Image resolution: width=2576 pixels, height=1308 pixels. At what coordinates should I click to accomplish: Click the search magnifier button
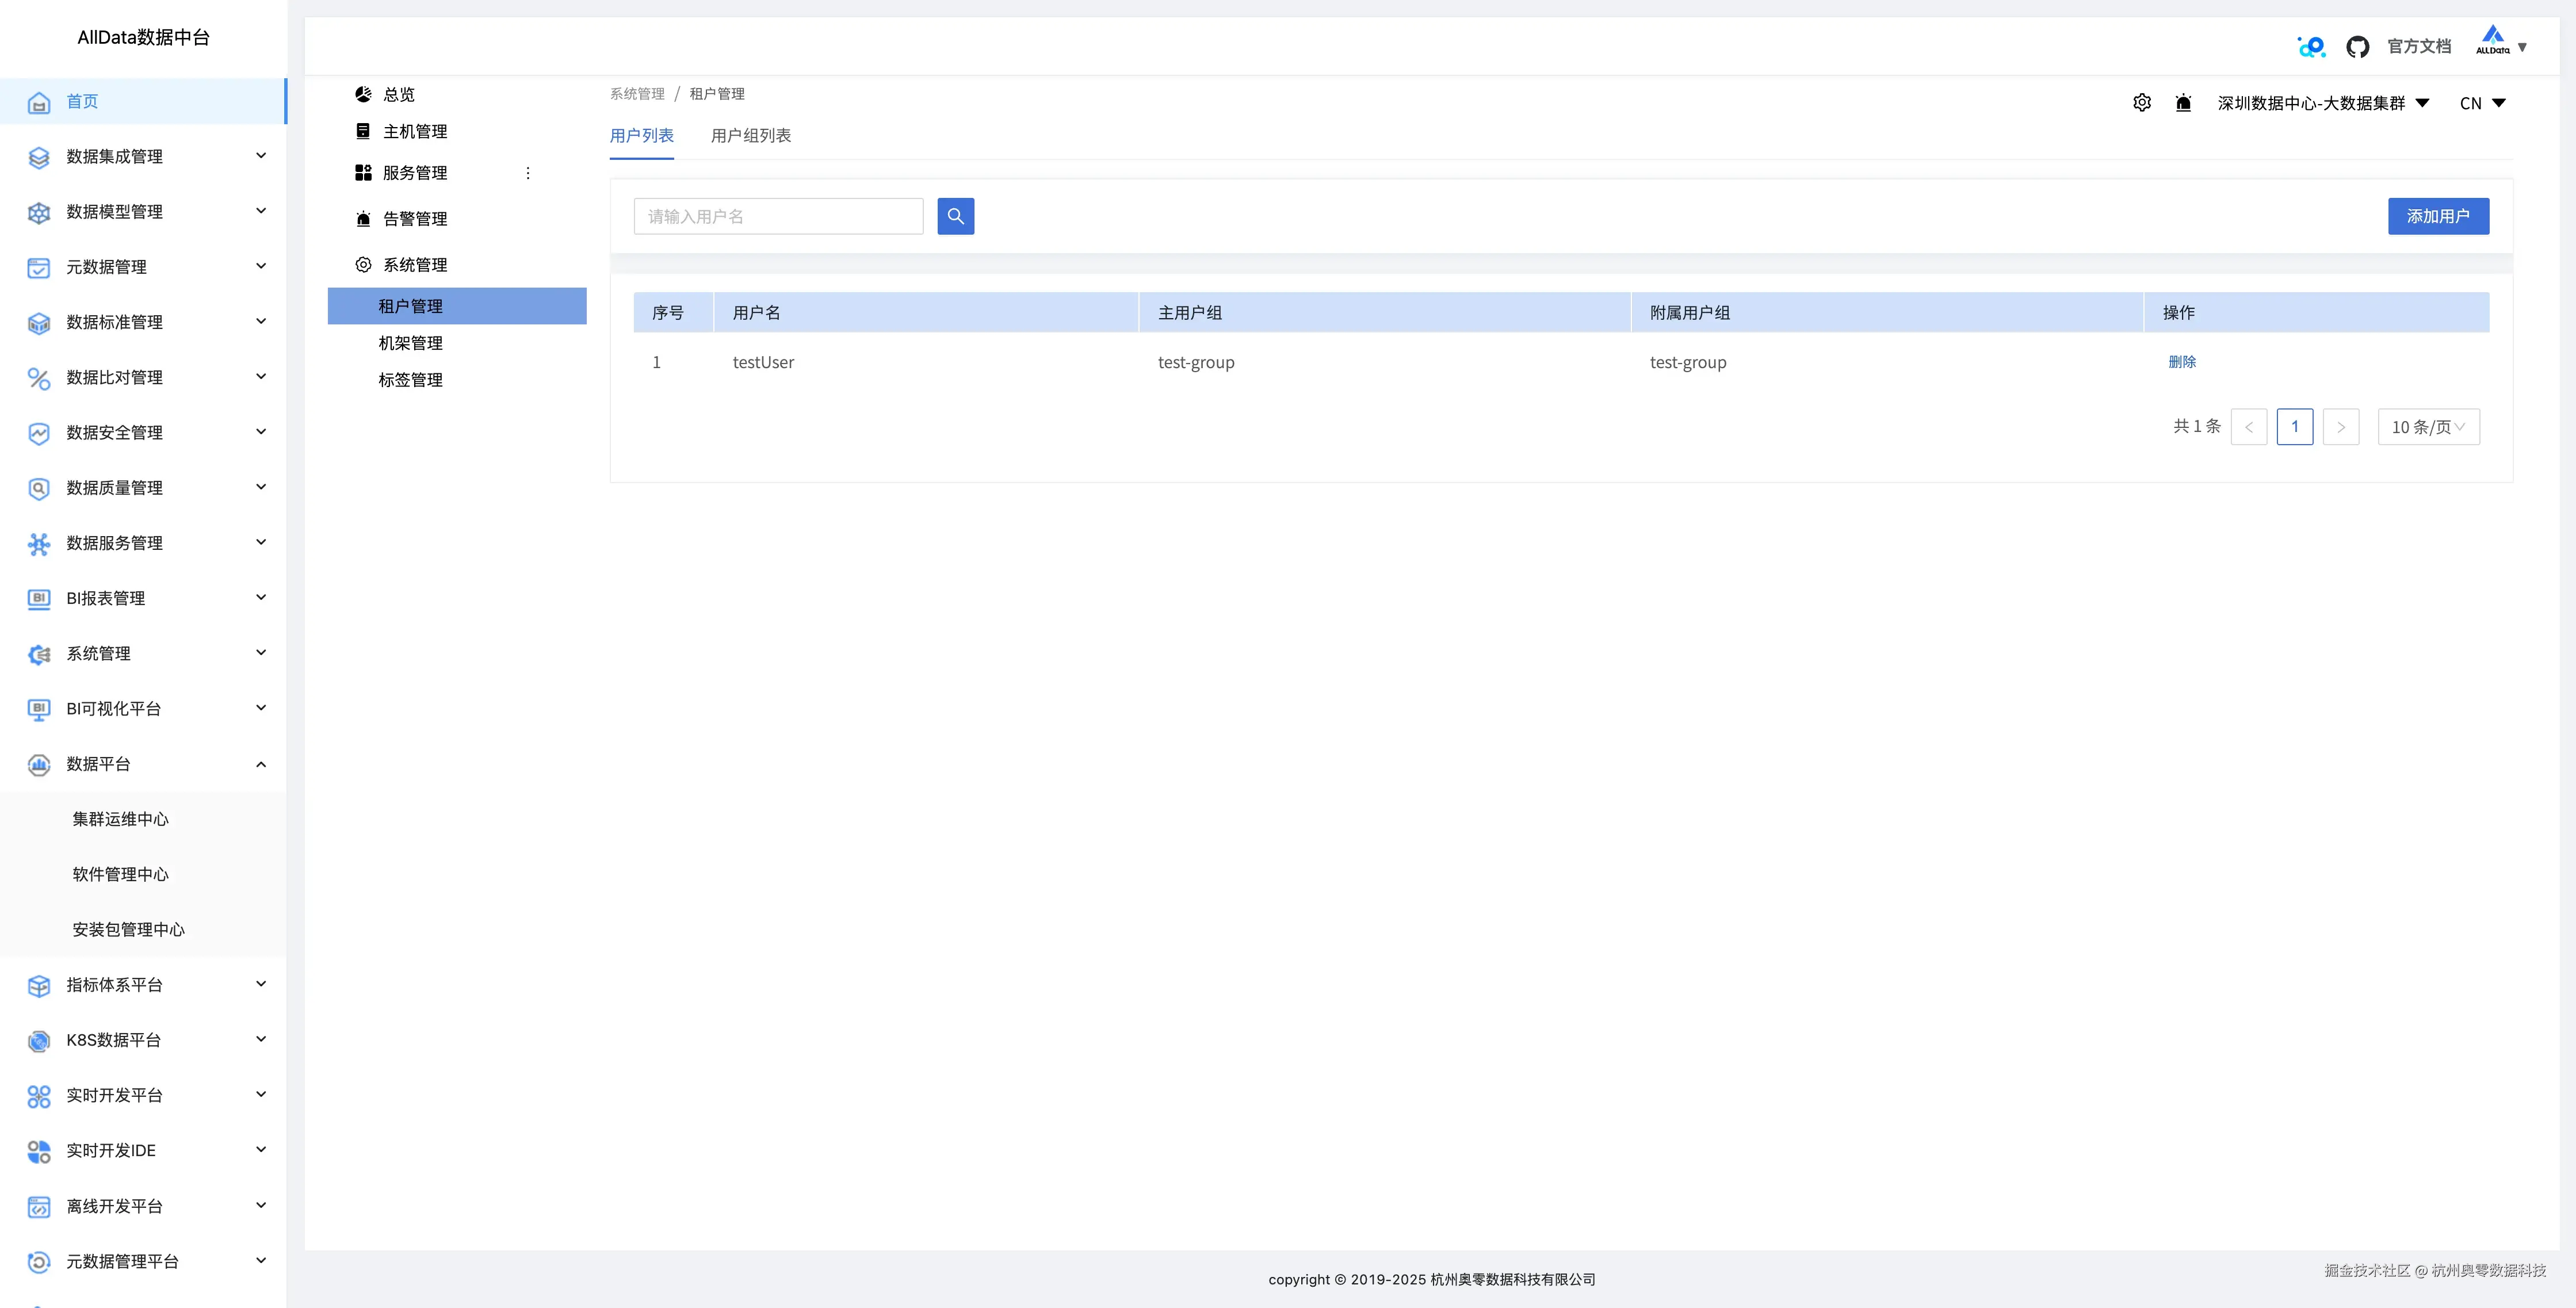(x=955, y=216)
